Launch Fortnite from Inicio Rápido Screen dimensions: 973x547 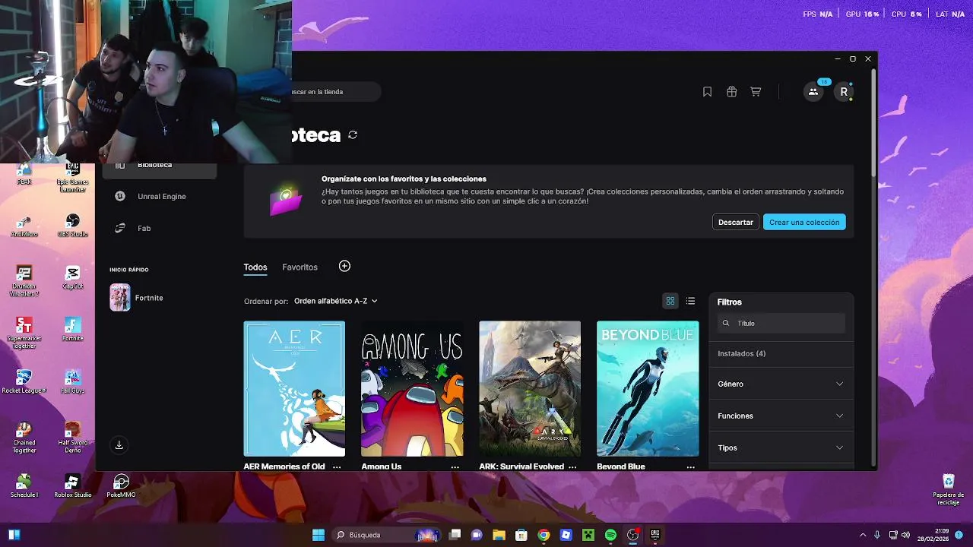[x=160, y=298]
